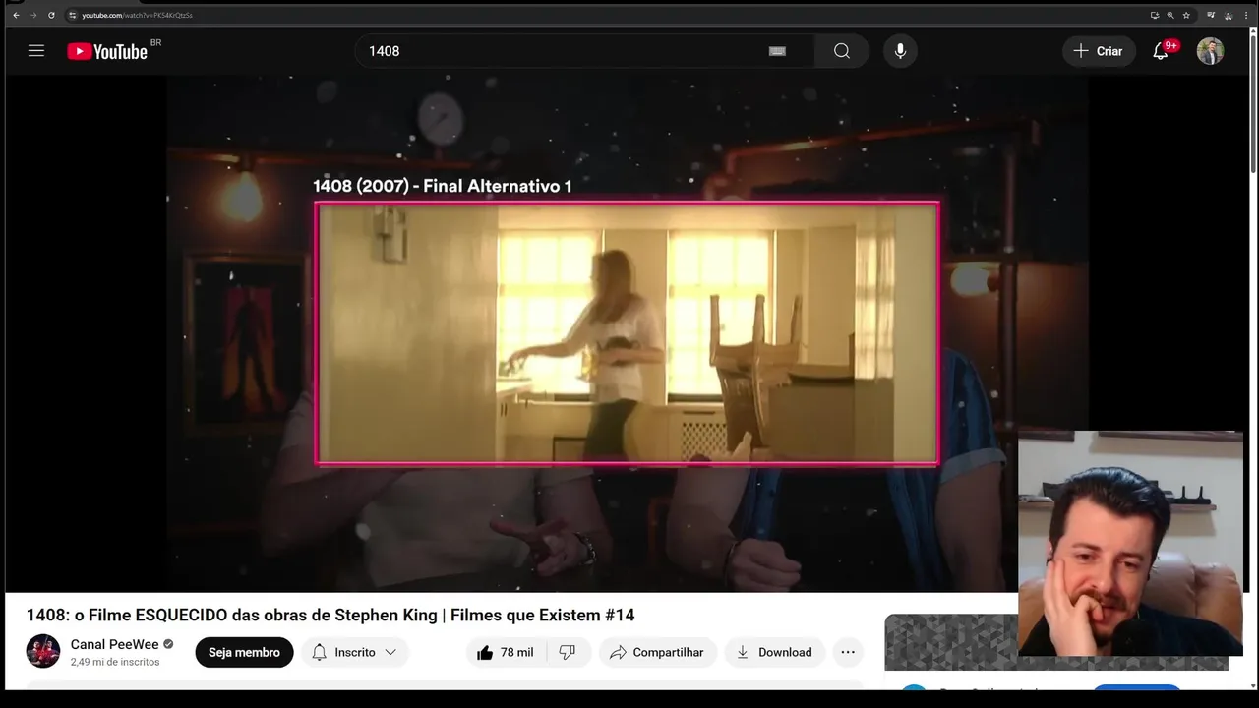Like the video with 78 mil

point(505,652)
